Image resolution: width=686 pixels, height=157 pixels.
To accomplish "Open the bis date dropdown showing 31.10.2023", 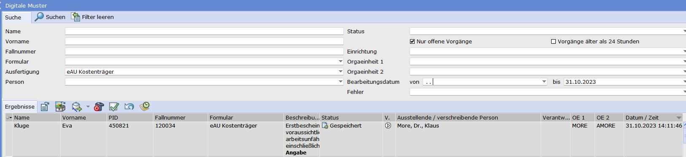I will (x=684, y=82).
